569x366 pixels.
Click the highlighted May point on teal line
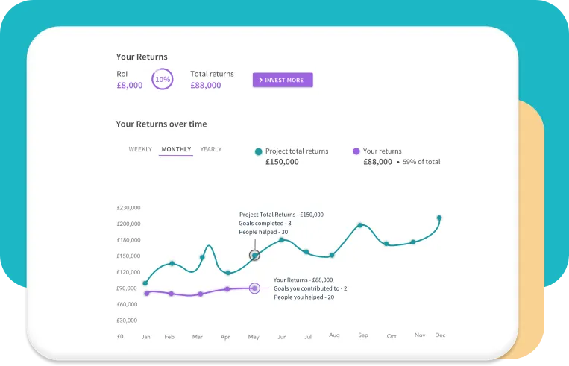coord(254,256)
